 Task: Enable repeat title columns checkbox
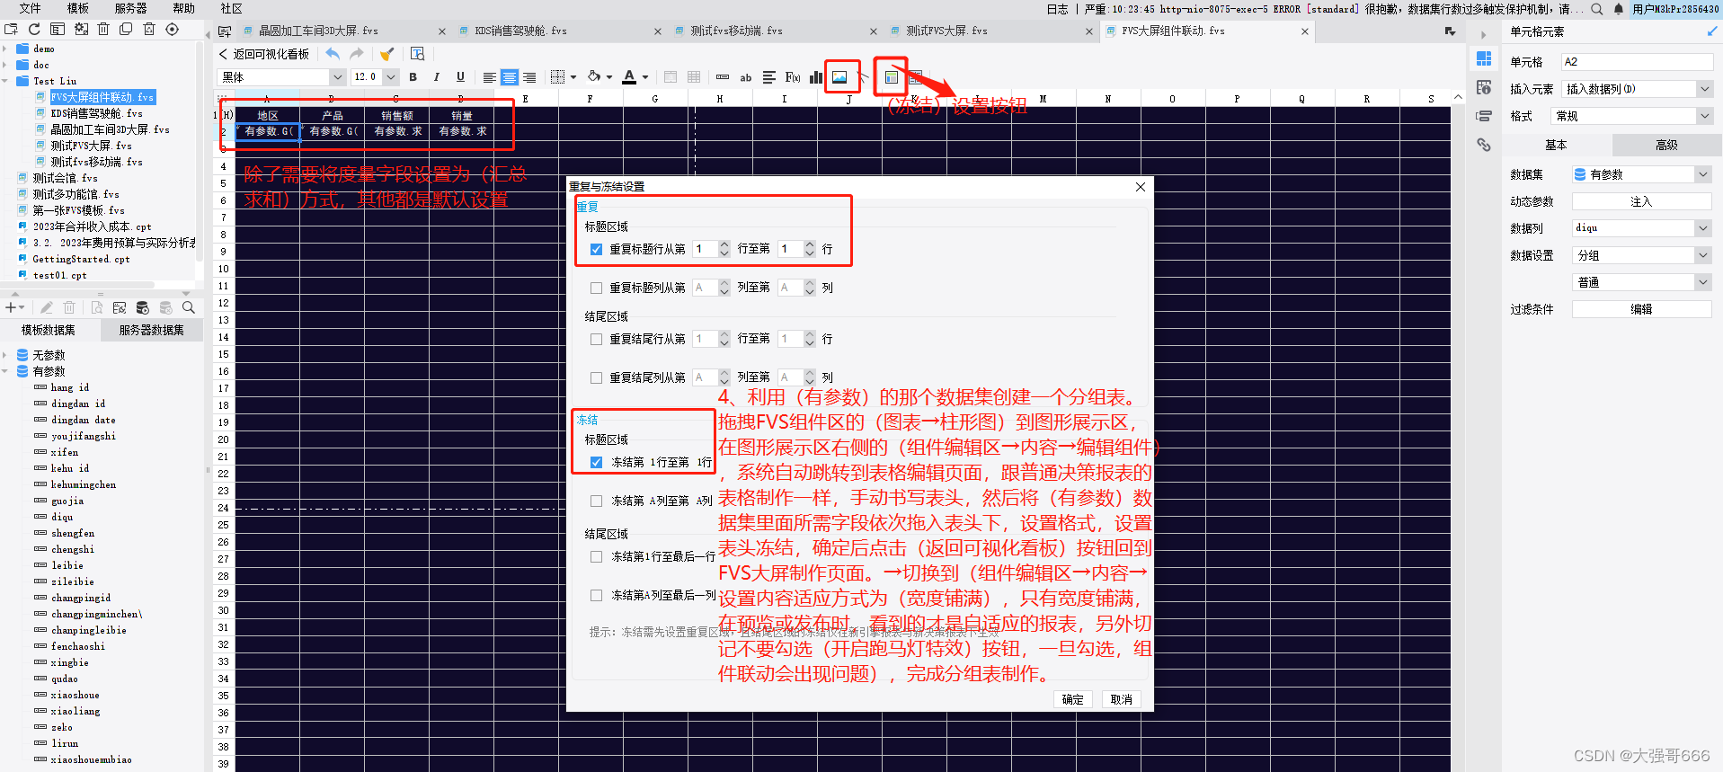click(597, 288)
